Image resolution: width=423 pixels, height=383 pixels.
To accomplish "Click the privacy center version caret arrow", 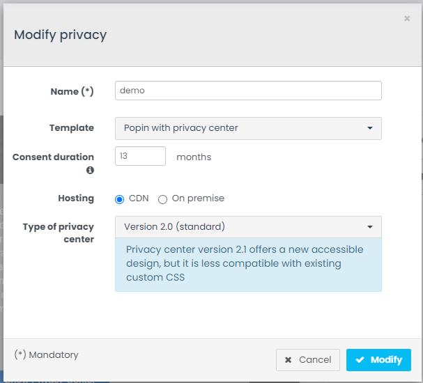I will point(369,227).
